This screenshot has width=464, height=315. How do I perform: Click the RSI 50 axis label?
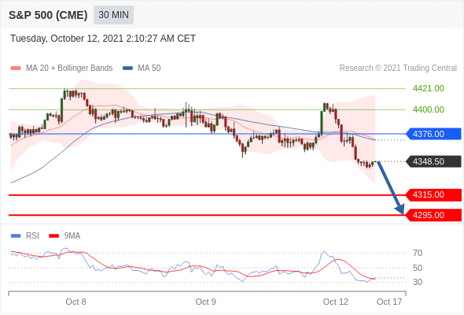tap(418, 268)
